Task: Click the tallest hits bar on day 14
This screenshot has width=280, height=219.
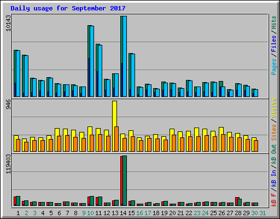Action: 121,56
